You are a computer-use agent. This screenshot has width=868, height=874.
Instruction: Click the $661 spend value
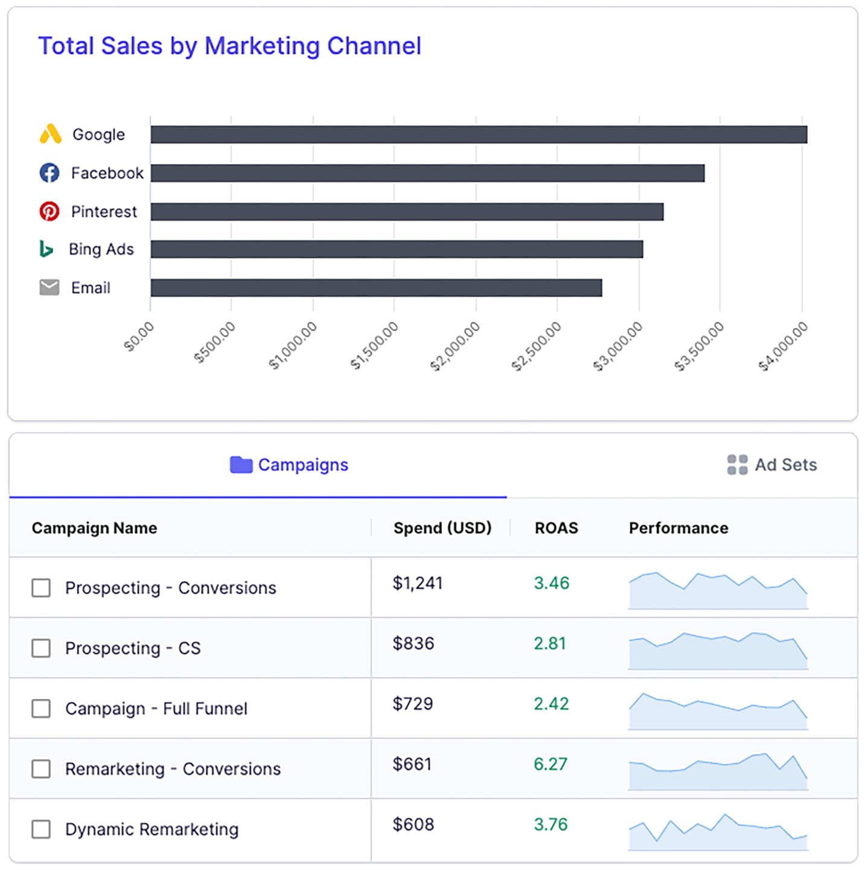click(x=412, y=764)
